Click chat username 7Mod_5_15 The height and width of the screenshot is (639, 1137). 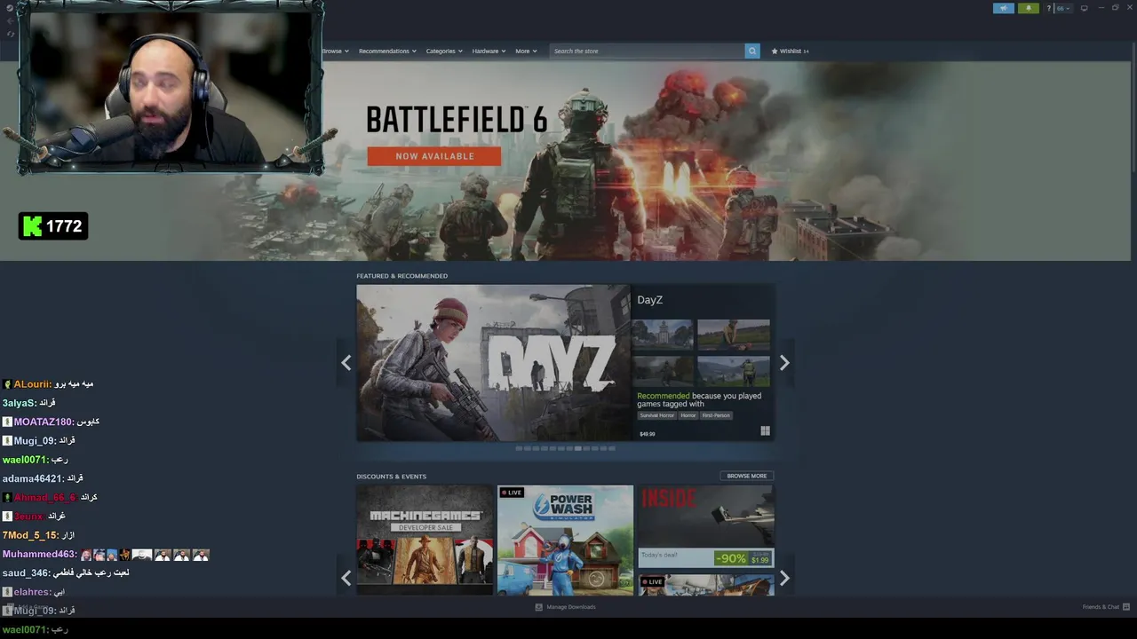30,535
